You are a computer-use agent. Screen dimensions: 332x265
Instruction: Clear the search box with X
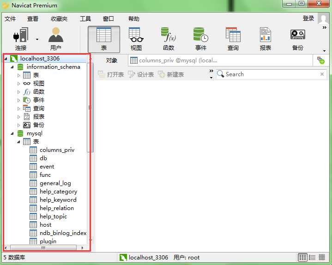[322, 74]
